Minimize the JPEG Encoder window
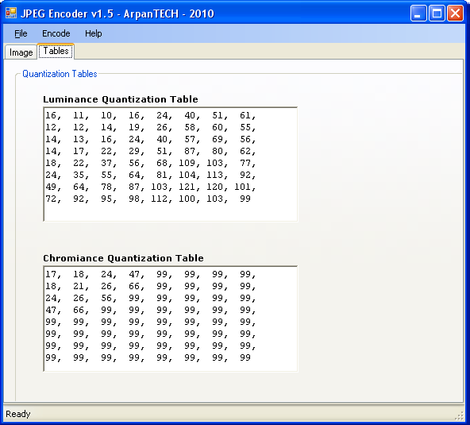The height and width of the screenshot is (425, 470). pos(418,14)
